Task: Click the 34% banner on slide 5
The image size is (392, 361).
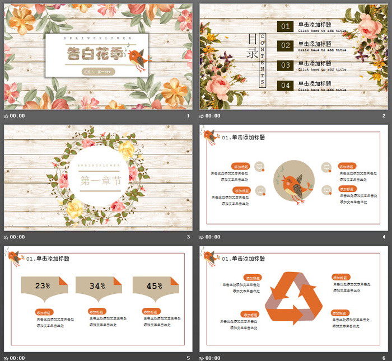Action: coord(99,286)
